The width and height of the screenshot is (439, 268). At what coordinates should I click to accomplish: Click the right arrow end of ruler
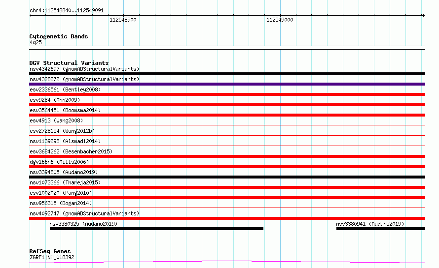(x=423, y=16)
